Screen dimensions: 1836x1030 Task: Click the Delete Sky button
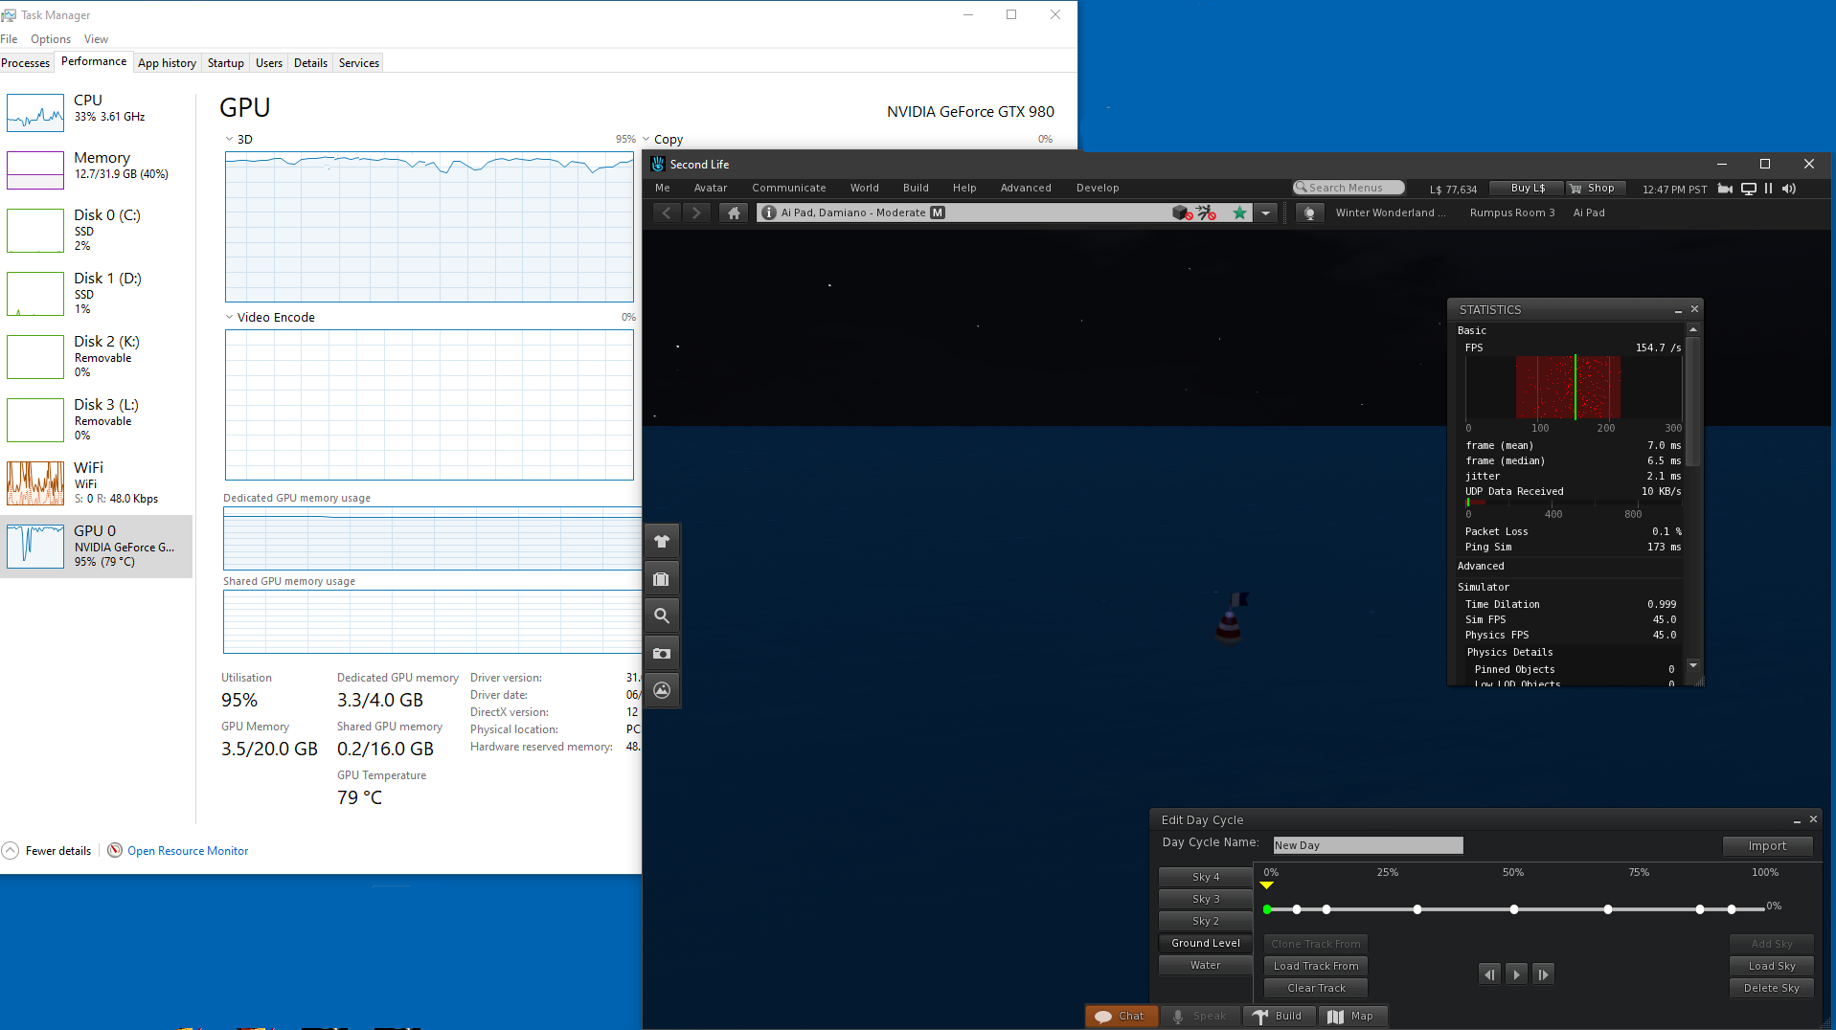coord(1771,988)
